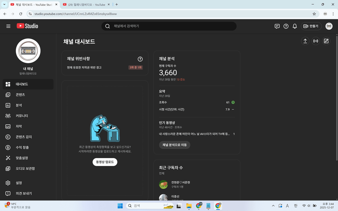Open the feedback speech bubble icon
Viewport: 338px width, 211px height.
[277, 26]
